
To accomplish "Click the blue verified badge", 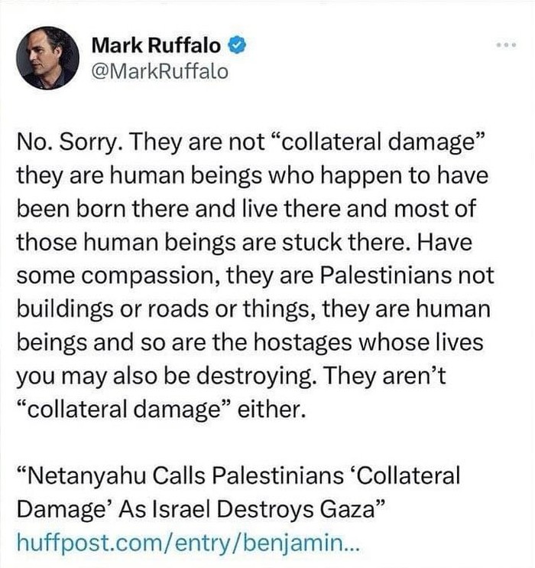I will click(x=238, y=45).
